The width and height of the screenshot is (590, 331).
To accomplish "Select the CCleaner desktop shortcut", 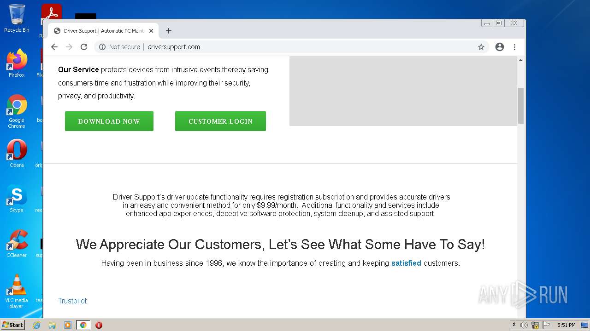I will [17, 244].
